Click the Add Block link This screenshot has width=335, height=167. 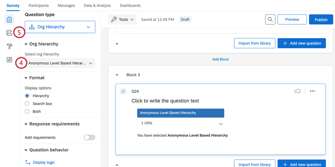[220, 59]
